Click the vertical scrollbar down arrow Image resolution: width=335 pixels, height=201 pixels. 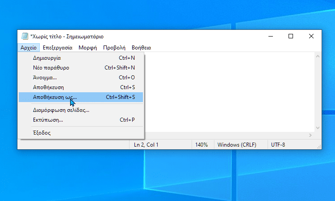click(x=318, y=128)
